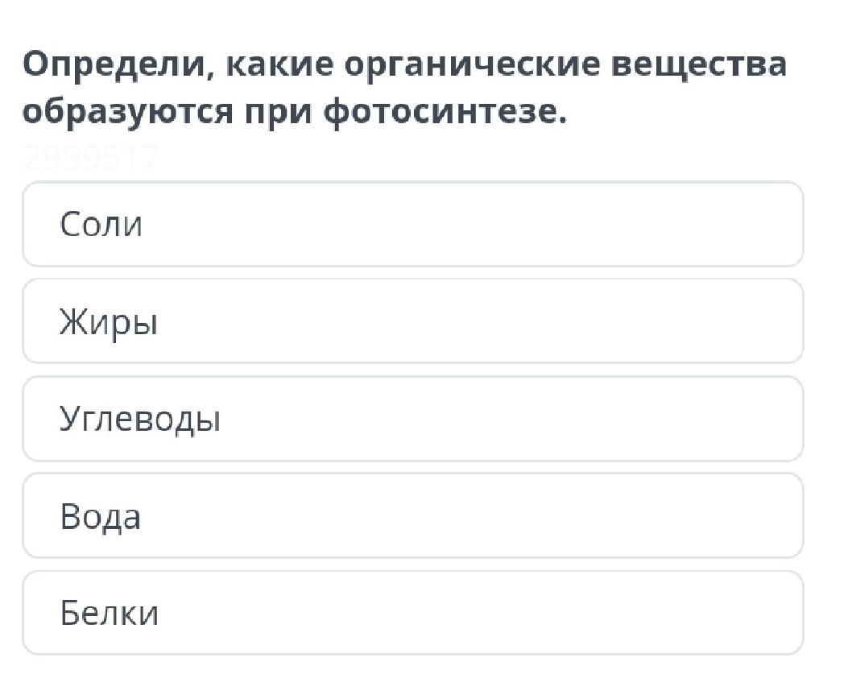Click the word Жиры
The image size is (848, 674).
point(108,323)
